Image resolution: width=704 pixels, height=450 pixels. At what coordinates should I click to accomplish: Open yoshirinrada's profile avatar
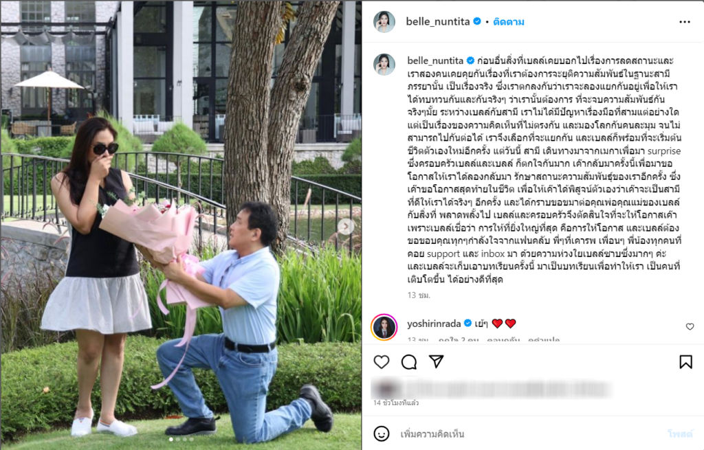tap(384, 327)
